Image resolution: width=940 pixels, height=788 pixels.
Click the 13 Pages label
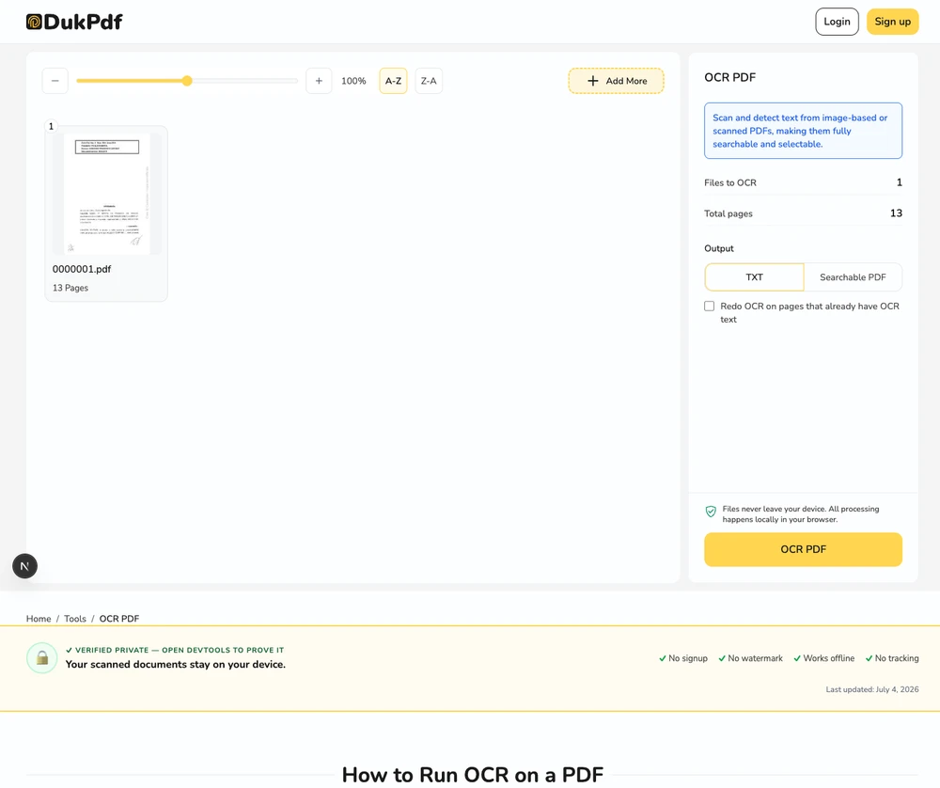tap(70, 288)
